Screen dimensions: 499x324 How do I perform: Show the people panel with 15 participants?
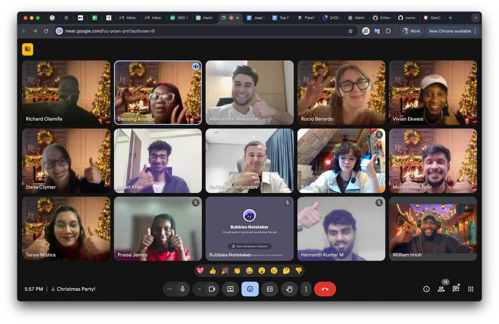pyautogui.click(x=441, y=289)
